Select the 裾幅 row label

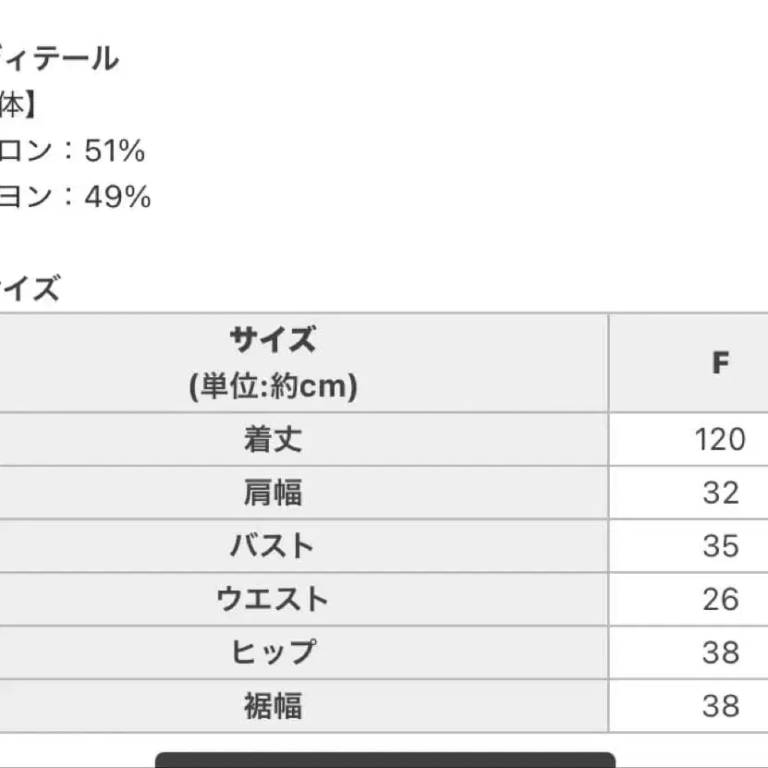pos(273,706)
